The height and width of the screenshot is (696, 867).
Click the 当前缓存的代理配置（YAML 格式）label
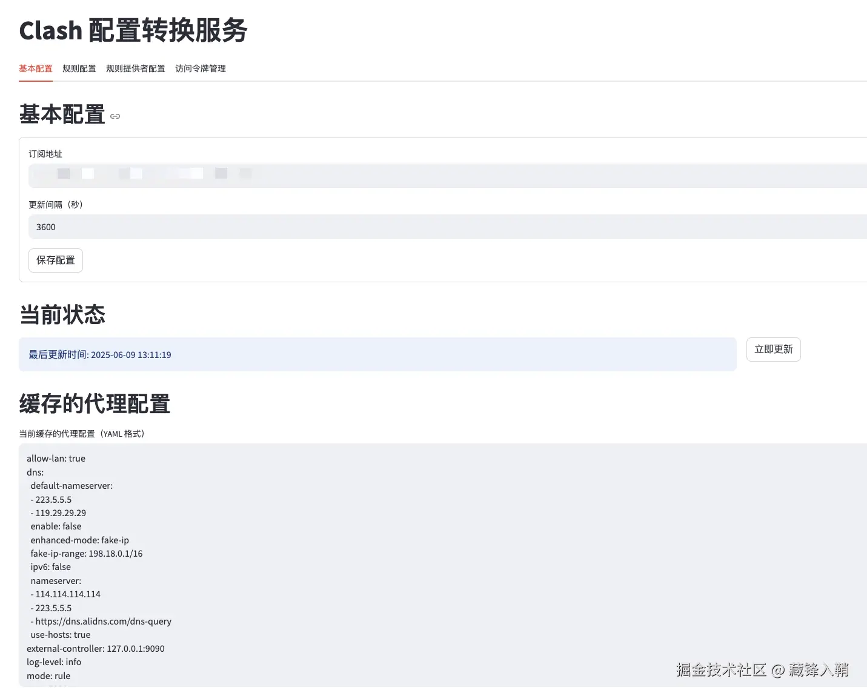(82, 434)
